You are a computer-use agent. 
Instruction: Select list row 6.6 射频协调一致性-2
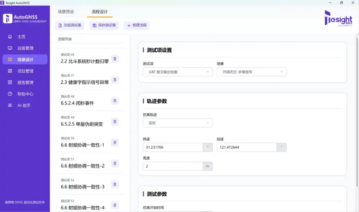point(90,163)
